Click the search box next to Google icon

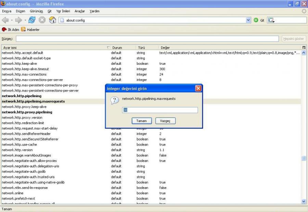click(290, 20)
